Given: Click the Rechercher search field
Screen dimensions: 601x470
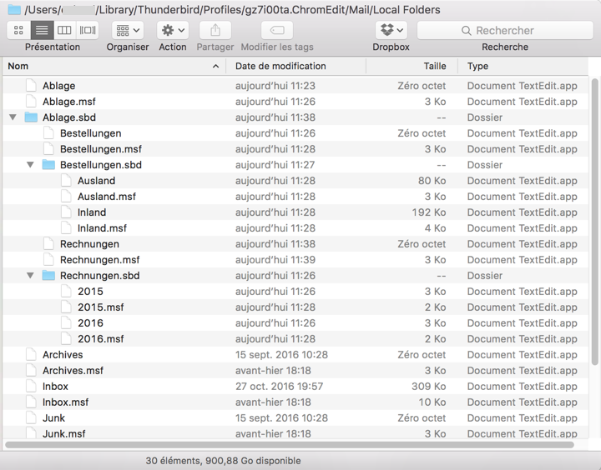Looking at the screenshot, I should 505,30.
